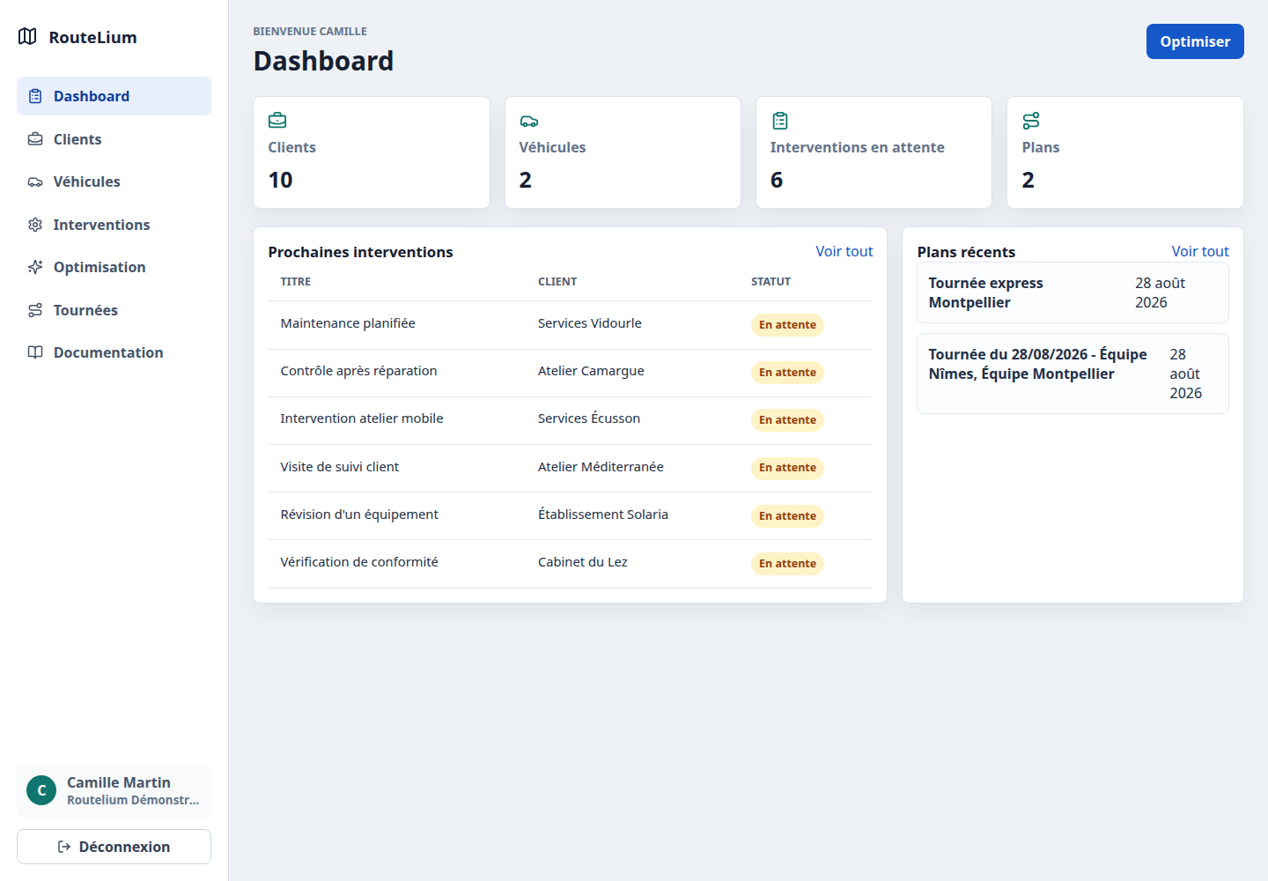Open Voir tout for Prochaines interventions
1268x881 pixels.
[844, 251]
